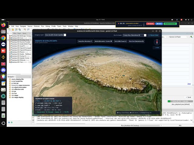Click the NetBeans Undo toolbar icon

pos(25,30)
